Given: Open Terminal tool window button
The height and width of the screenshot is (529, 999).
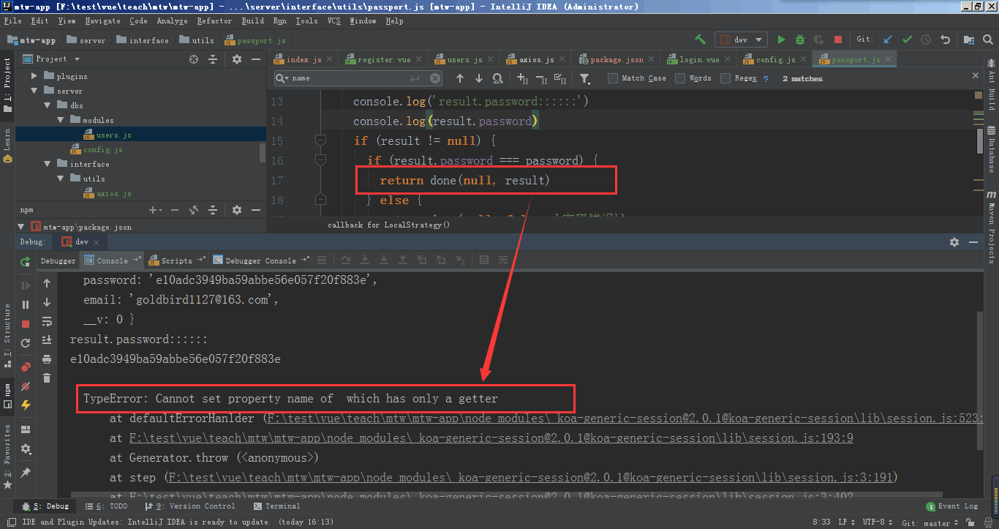Looking at the screenshot, I should pos(276,506).
